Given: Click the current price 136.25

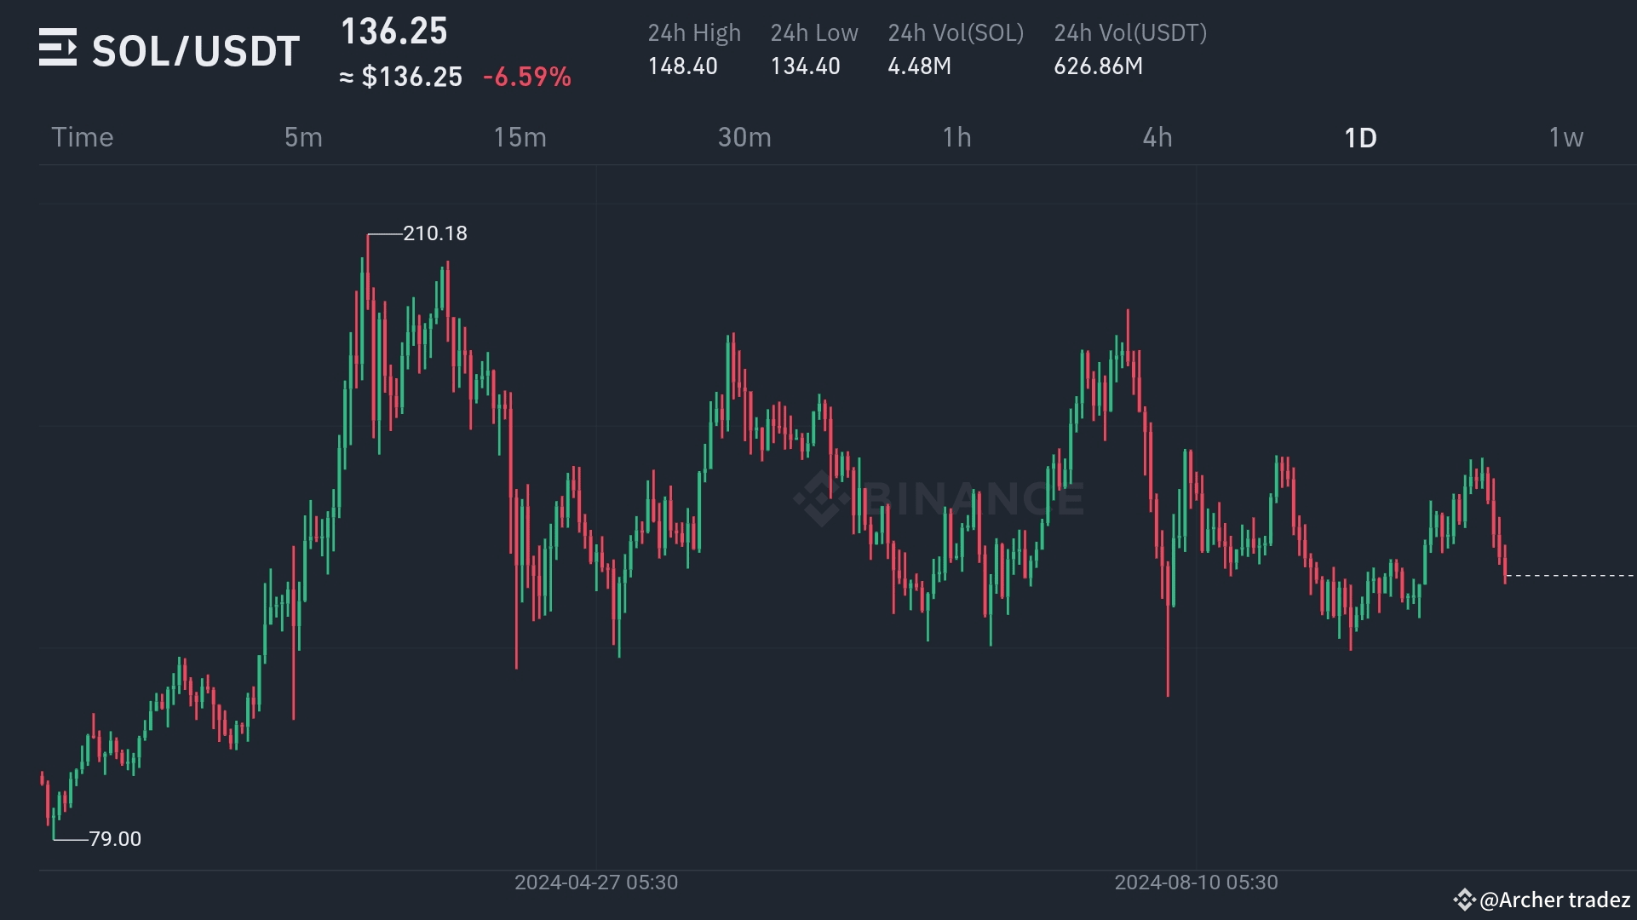Looking at the screenshot, I should point(393,32).
